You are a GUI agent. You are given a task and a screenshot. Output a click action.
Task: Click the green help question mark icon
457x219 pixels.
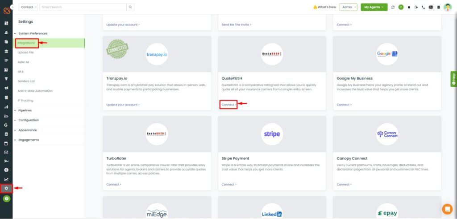[6, 199]
